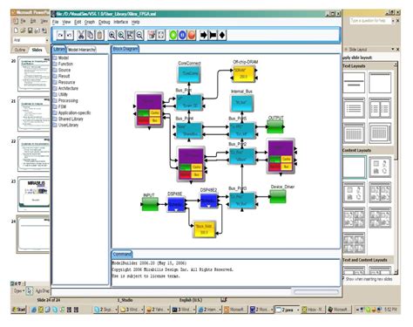Select the green INPUT block
The height and width of the screenshot is (327, 413).
150,204
